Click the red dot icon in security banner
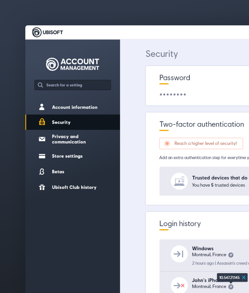The height and width of the screenshot is (293, 249). point(167,144)
